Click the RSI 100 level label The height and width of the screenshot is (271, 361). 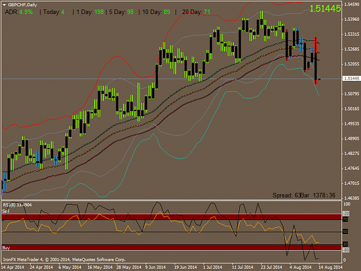tap(347, 204)
